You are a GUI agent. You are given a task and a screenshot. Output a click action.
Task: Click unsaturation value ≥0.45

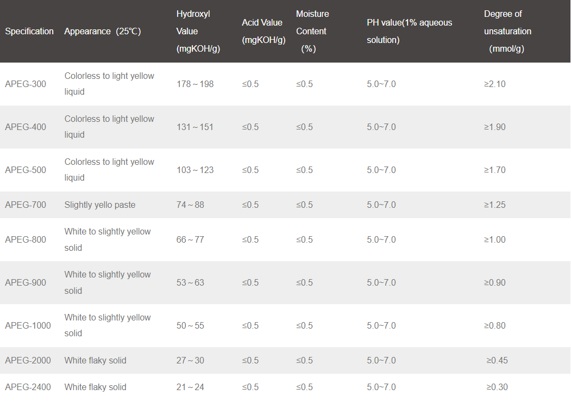click(497, 360)
